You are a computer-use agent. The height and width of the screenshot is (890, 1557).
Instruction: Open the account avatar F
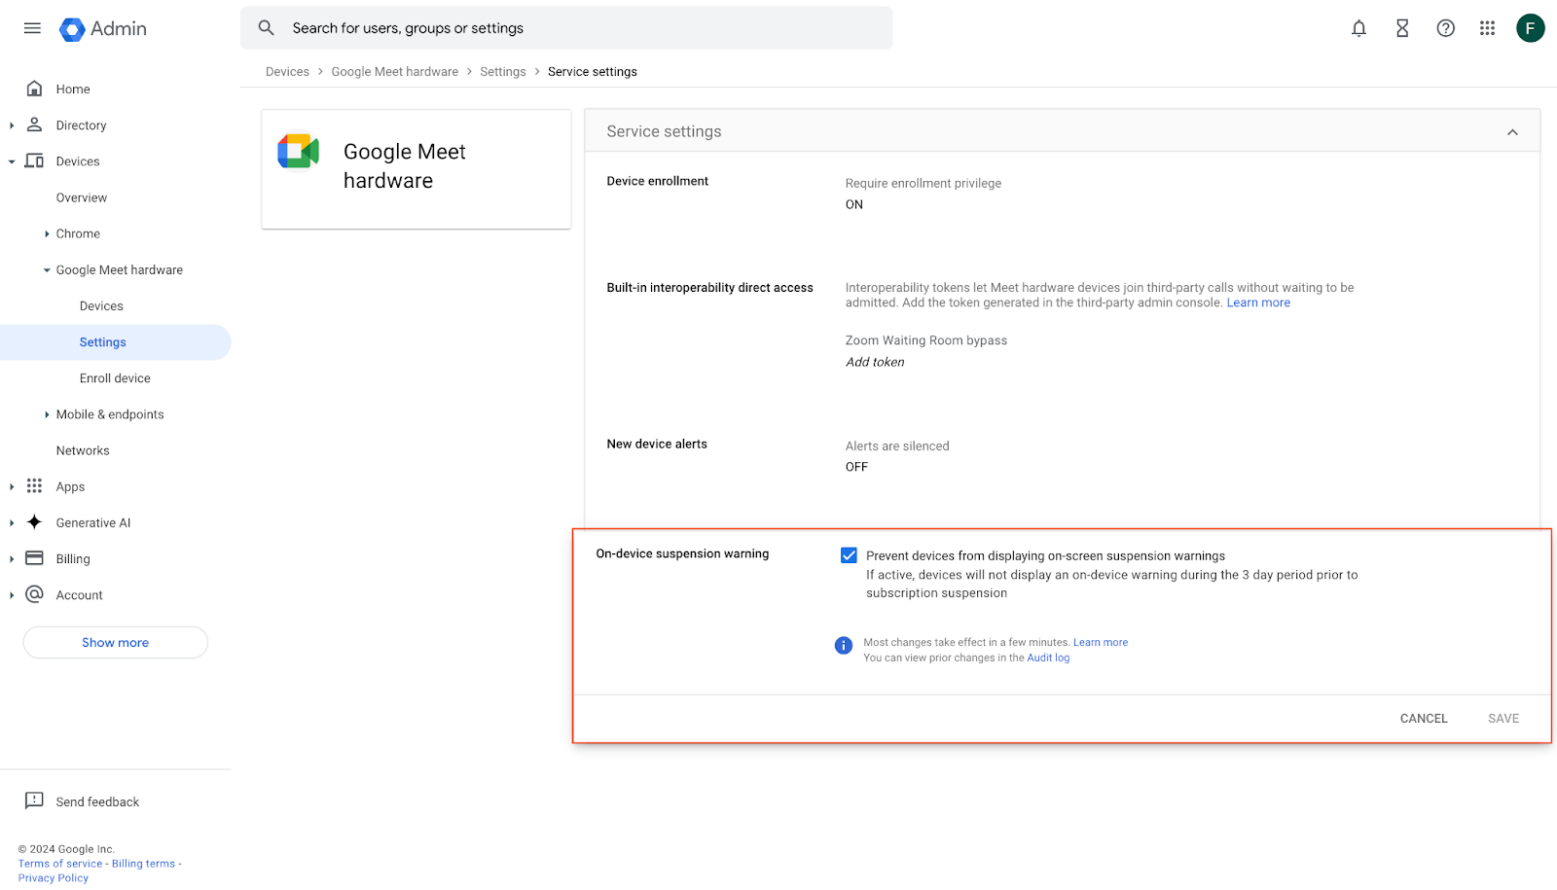tap(1530, 28)
